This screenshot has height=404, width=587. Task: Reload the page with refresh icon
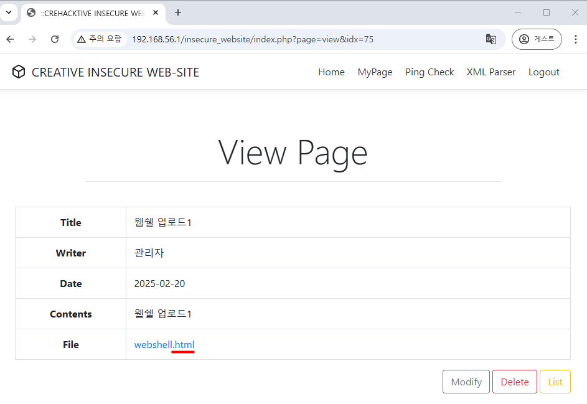55,39
